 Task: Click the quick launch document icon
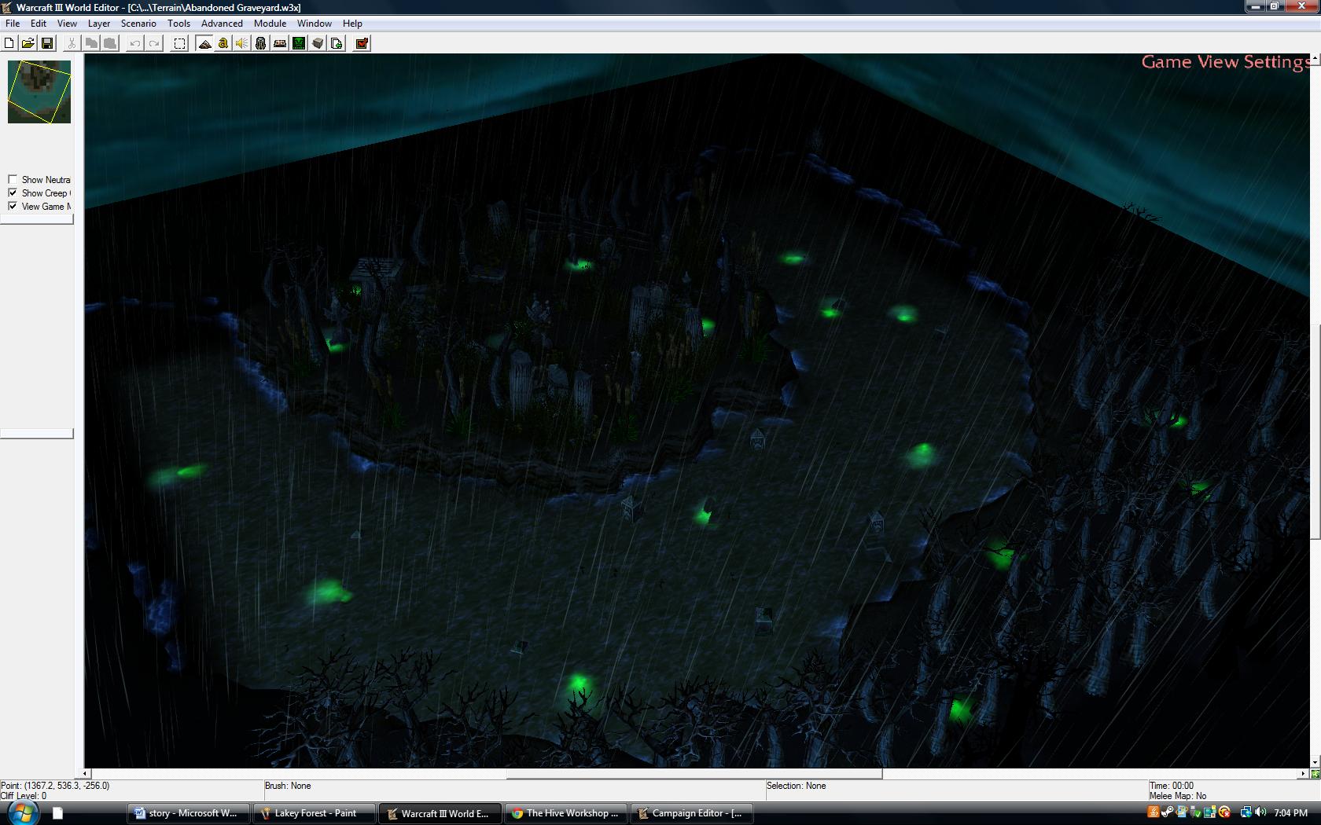[x=57, y=813]
